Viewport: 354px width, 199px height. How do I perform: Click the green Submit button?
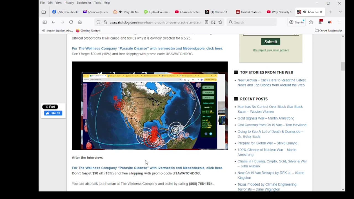[271, 42]
